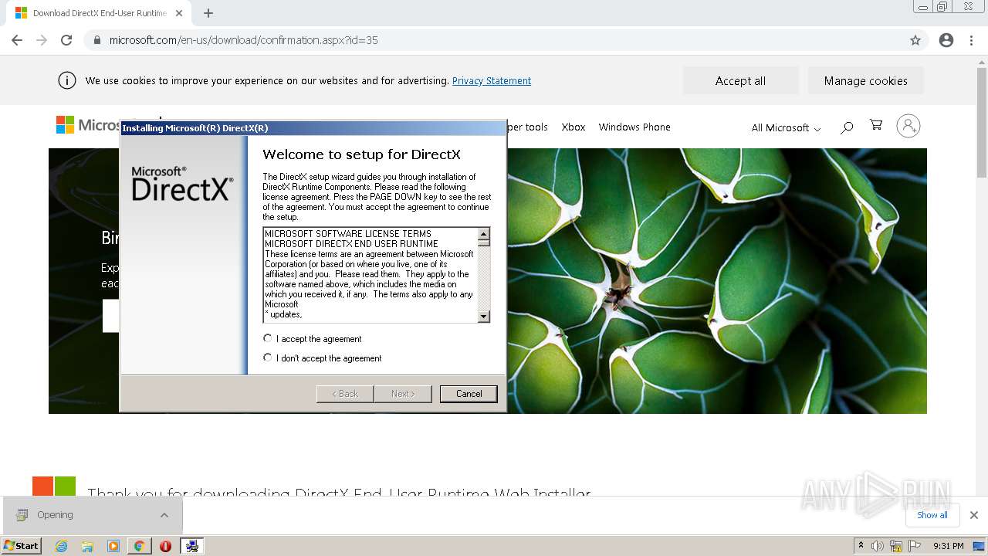Click Show all downloads

point(932,515)
